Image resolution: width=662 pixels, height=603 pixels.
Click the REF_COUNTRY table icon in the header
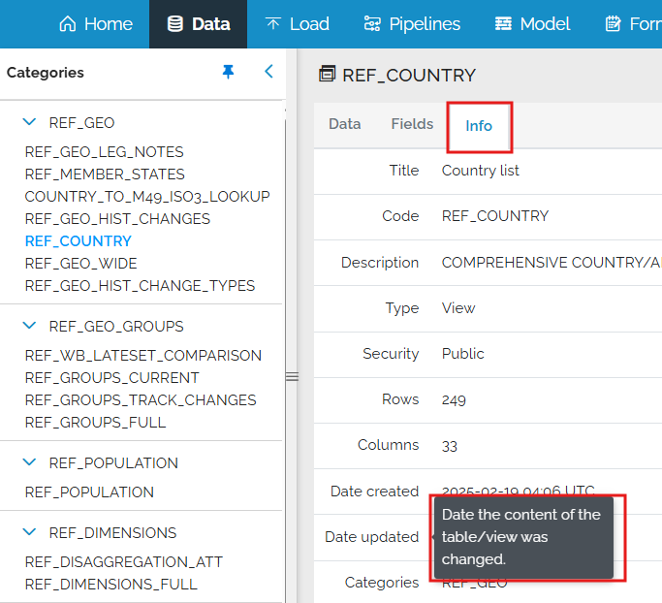pyautogui.click(x=327, y=75)
